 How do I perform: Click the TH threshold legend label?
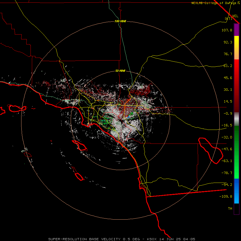(230, 209)
